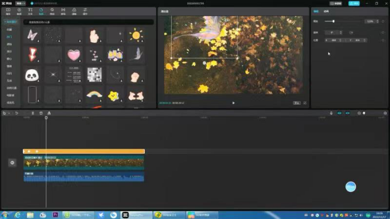Click the blue Export button
Viewport: 390px width, 219px height.
pos(354,3)
